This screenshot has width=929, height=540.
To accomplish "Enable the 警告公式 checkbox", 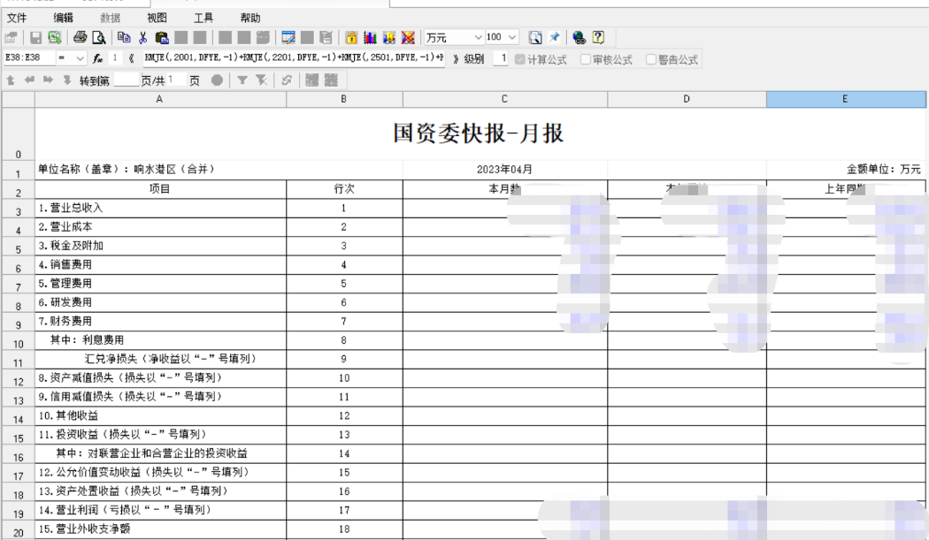I will tap(651, 59).
